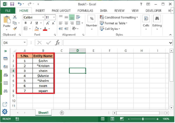The width and height of the screenshot is (175, 123).
Task: Decrease font size with small A
Action: pos(53,23)
